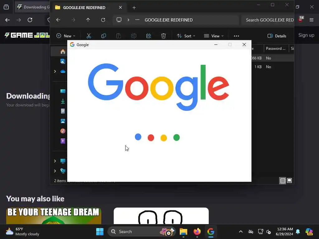Select Network in Explorer sidebar

(x=63, y=171)
